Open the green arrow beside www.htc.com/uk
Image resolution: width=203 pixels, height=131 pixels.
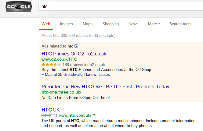point(94,115)
